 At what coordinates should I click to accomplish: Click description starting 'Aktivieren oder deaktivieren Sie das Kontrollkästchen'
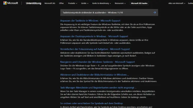pyautogui.click(x=108, y=54)
